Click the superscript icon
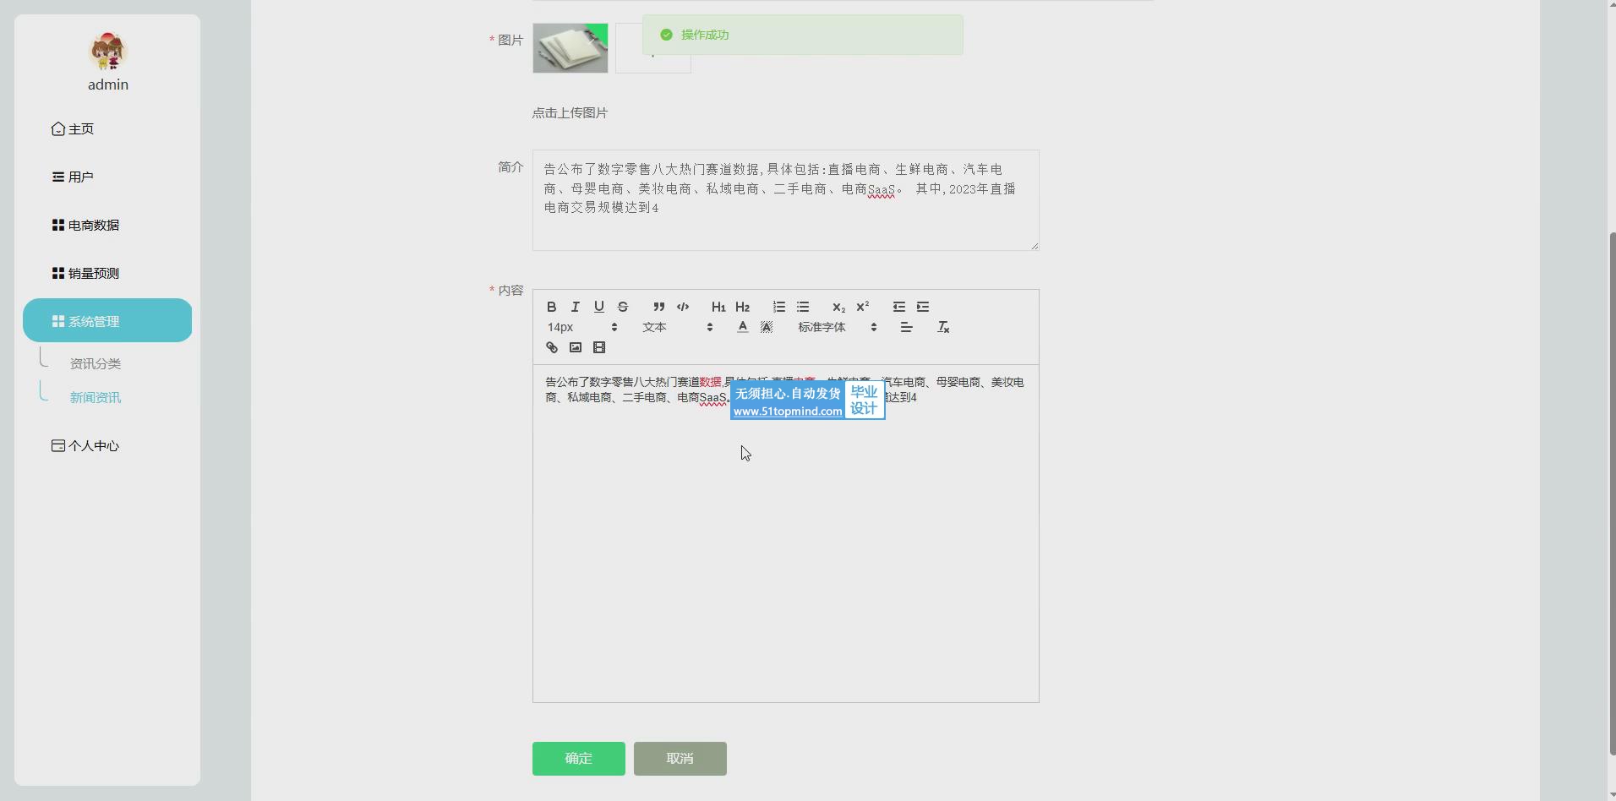This screenshot has height=801, width=1616. tap(862, 307)
